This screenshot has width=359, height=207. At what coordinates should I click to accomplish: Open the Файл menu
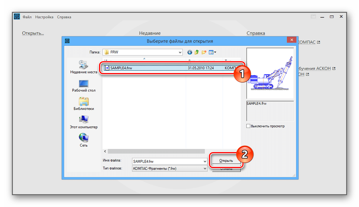click(x=27, y=17)
